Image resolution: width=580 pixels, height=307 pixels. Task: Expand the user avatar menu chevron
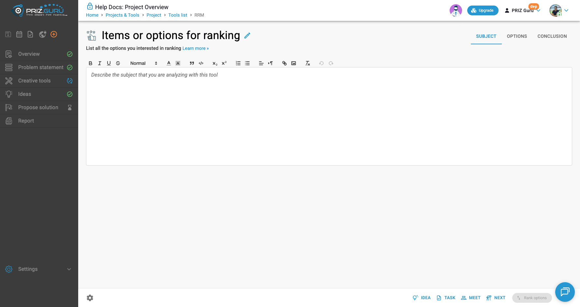pyautogui.click(x=566, y=10)
